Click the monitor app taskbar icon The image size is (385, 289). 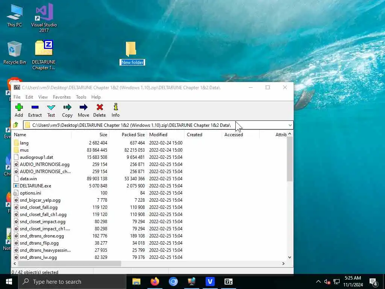click(x=191, y=281)
